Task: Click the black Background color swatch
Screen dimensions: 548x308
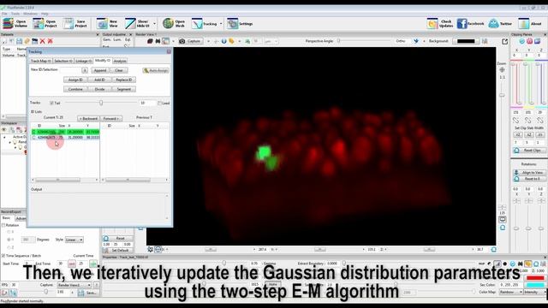Action: coord(466,41)
